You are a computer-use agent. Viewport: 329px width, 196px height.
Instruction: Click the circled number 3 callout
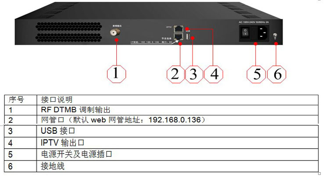194,74
